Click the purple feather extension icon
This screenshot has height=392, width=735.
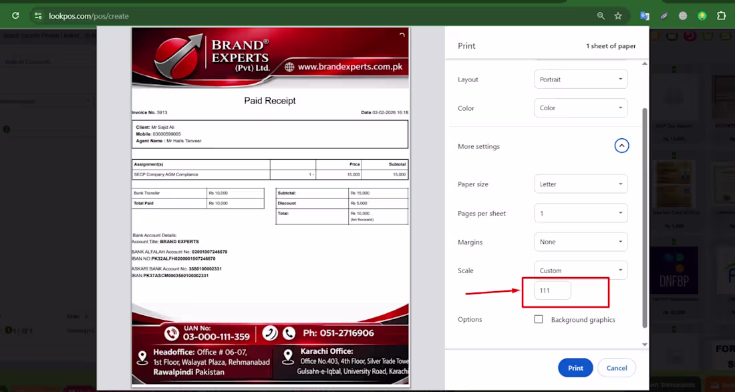coord(664,16)
